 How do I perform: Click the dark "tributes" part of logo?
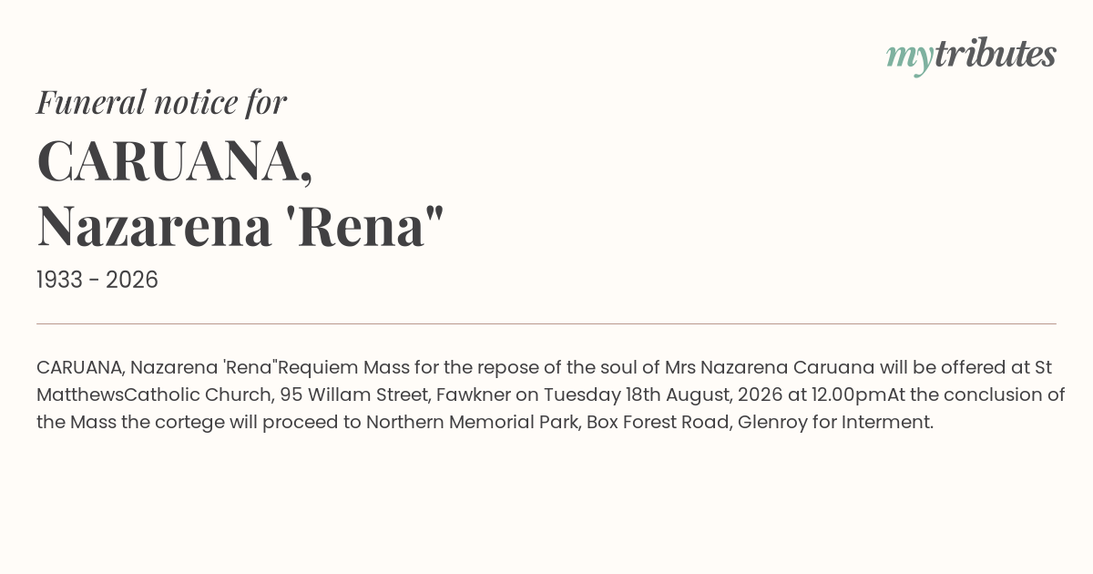[x=996, y=54]
